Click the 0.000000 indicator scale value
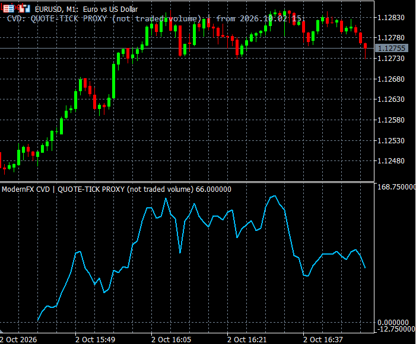The image size is (416, 344). 393,322
